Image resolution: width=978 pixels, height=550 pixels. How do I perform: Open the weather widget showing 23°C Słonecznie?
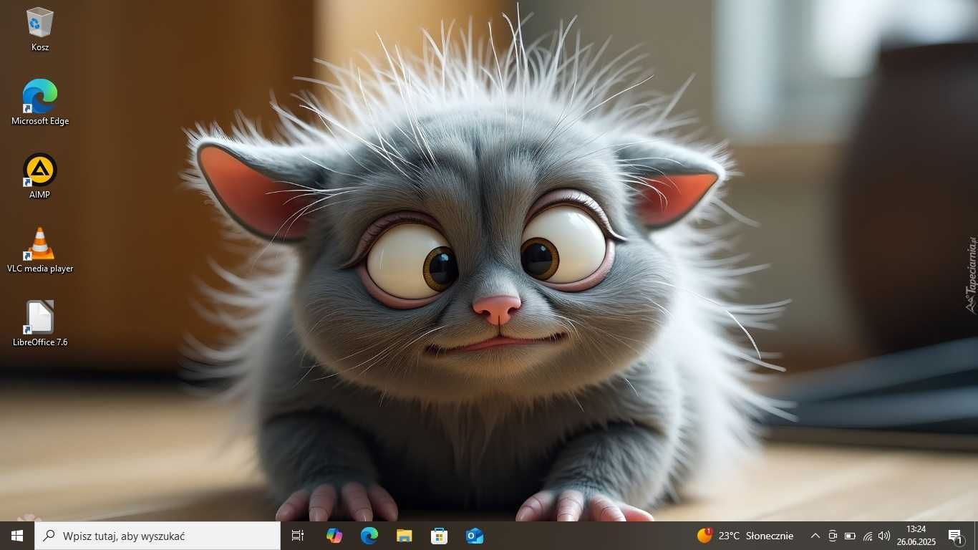745,536
